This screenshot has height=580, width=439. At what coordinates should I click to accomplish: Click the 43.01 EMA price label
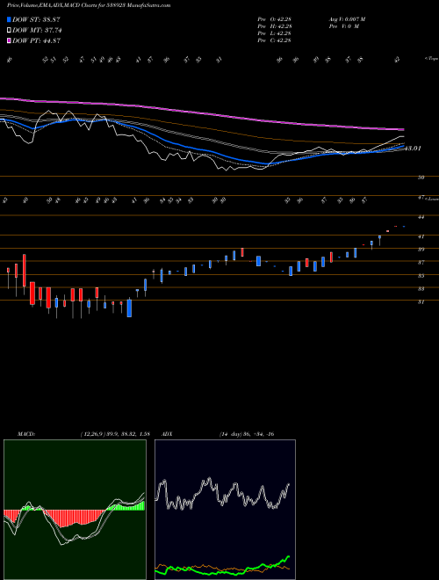tap(413, 149)
